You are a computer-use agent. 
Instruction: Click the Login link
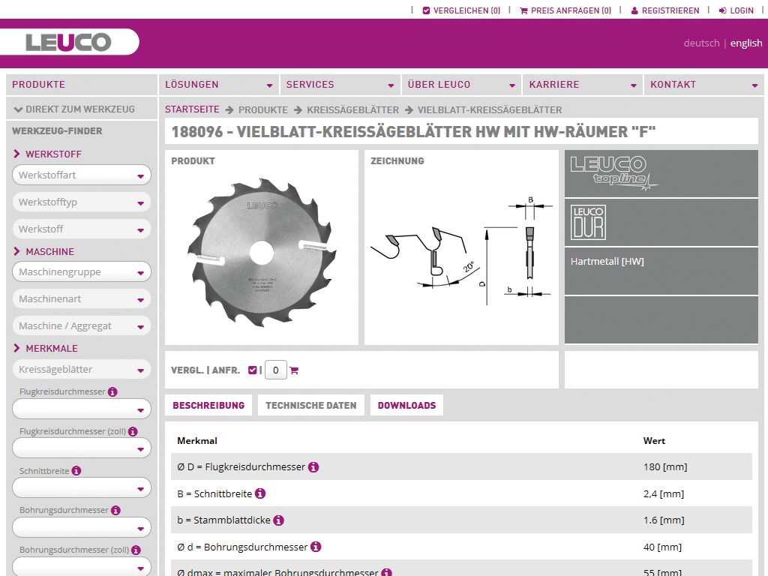[x=736, y=10]
